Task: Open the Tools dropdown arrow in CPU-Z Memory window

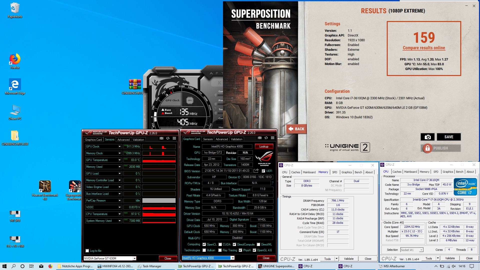Action: pyautogui.click(x=336, y=259)
